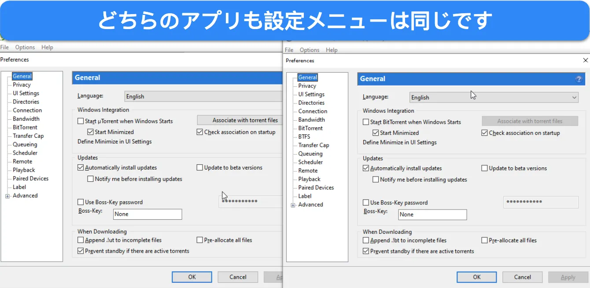Image resolution: width=590 pixels, height=288 pixels.
Task: Select Remote in the BitTorrent tree
Action: coord(308,170)
